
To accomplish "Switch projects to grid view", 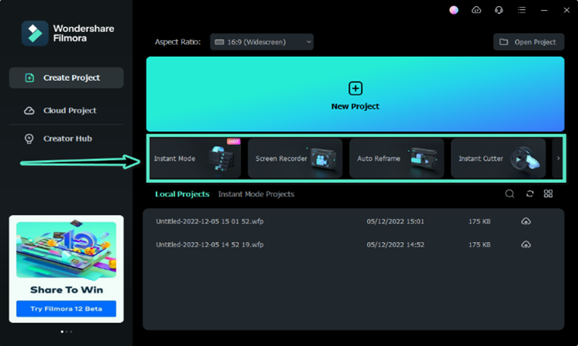I will tap(549, 194).
